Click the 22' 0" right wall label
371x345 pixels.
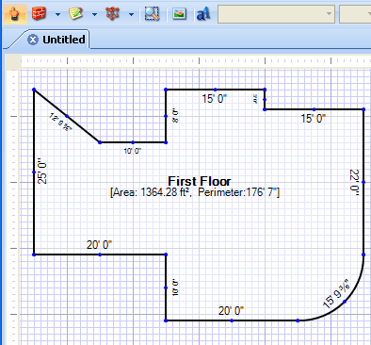[x=354, y=182]
